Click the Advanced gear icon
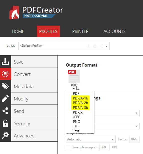The width and height of the screenshot is (143, 154). tap(5, 135)
